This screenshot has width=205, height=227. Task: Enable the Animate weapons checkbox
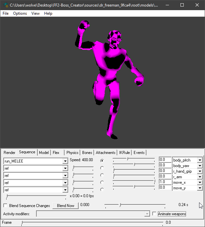click(x=154, y=214)
